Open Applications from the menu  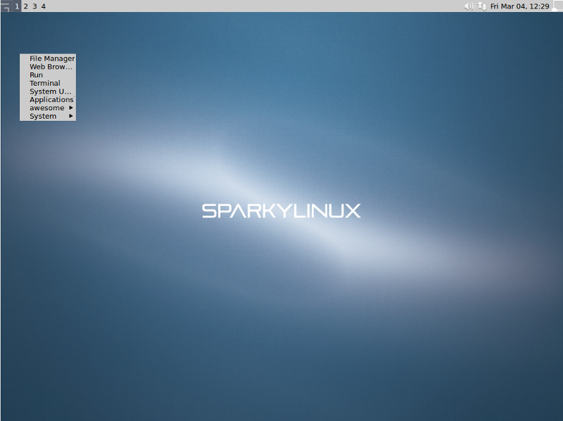click(x=48, y=100)
